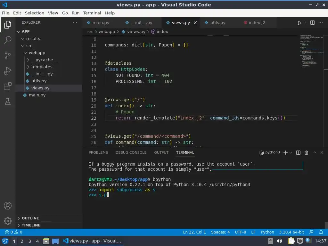Viewport: 328px width, 246px height.
Task: Open run options dropdown next to play
Action: point(305,23)
